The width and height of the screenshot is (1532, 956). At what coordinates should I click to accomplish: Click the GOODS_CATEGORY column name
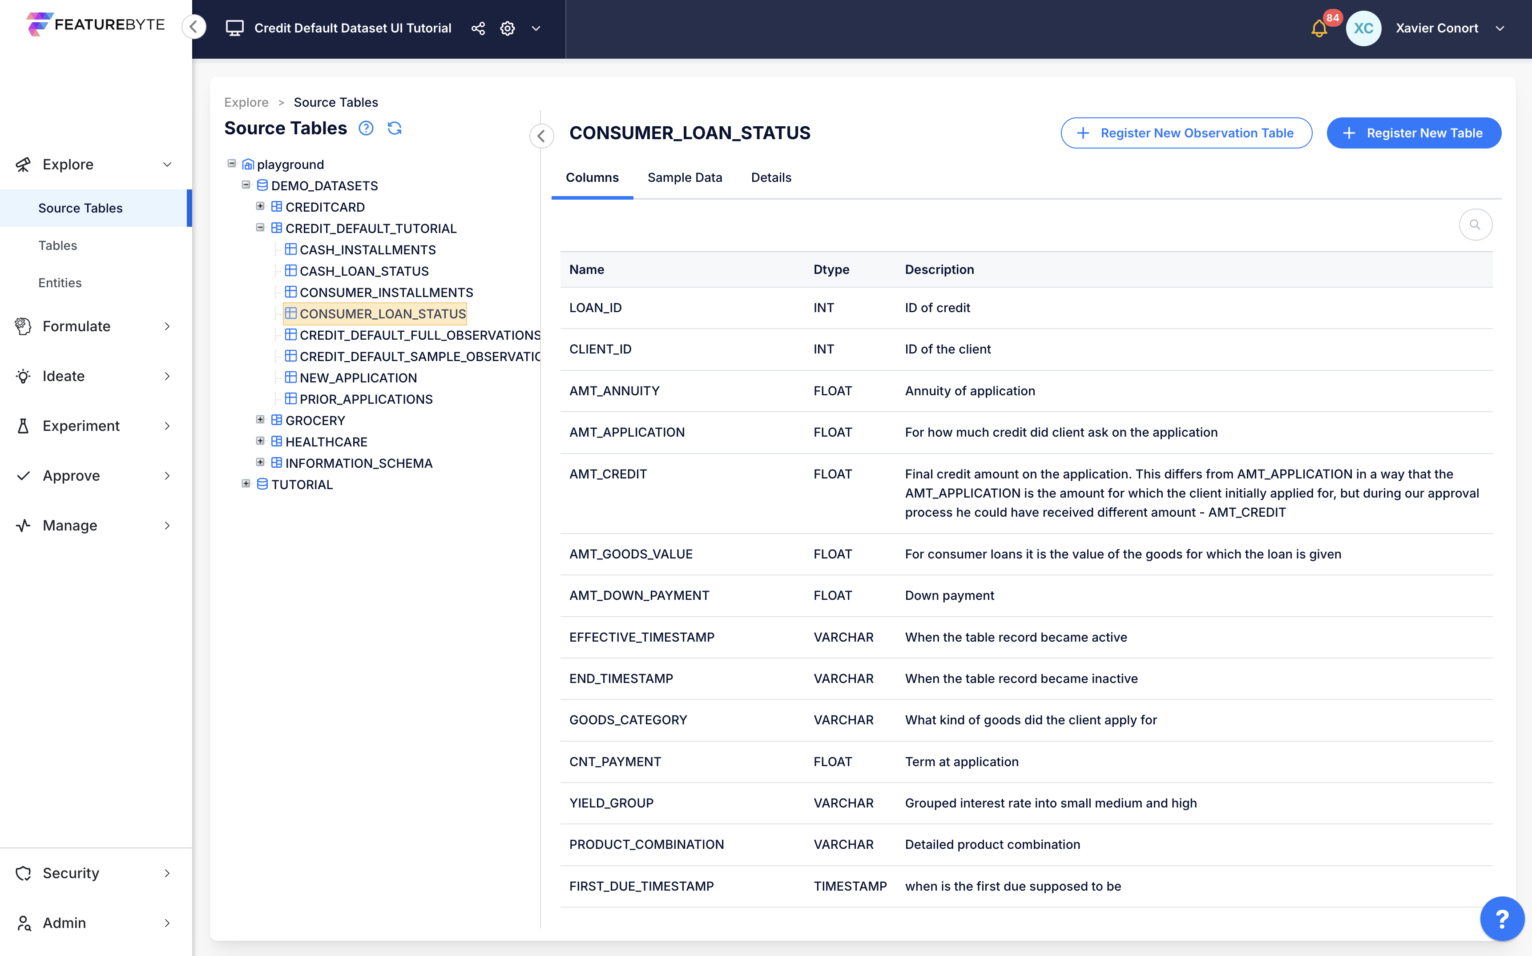(x=628, y=719)
